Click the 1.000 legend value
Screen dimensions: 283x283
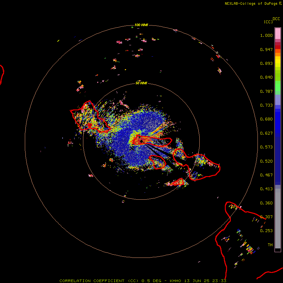pos(266,35)
